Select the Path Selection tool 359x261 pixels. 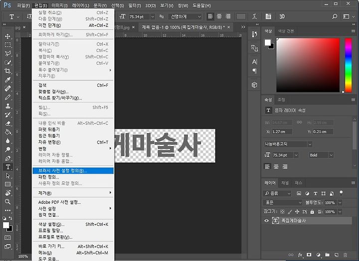[x=7, y=175]
